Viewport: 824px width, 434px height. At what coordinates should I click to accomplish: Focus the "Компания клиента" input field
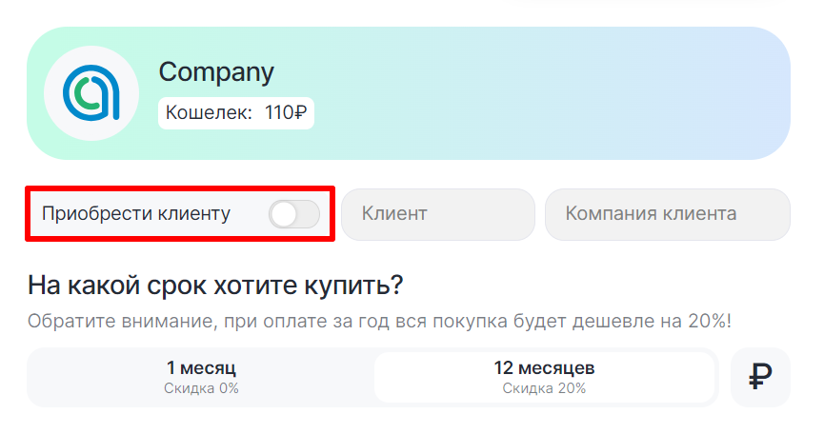[x=667, y=214]
